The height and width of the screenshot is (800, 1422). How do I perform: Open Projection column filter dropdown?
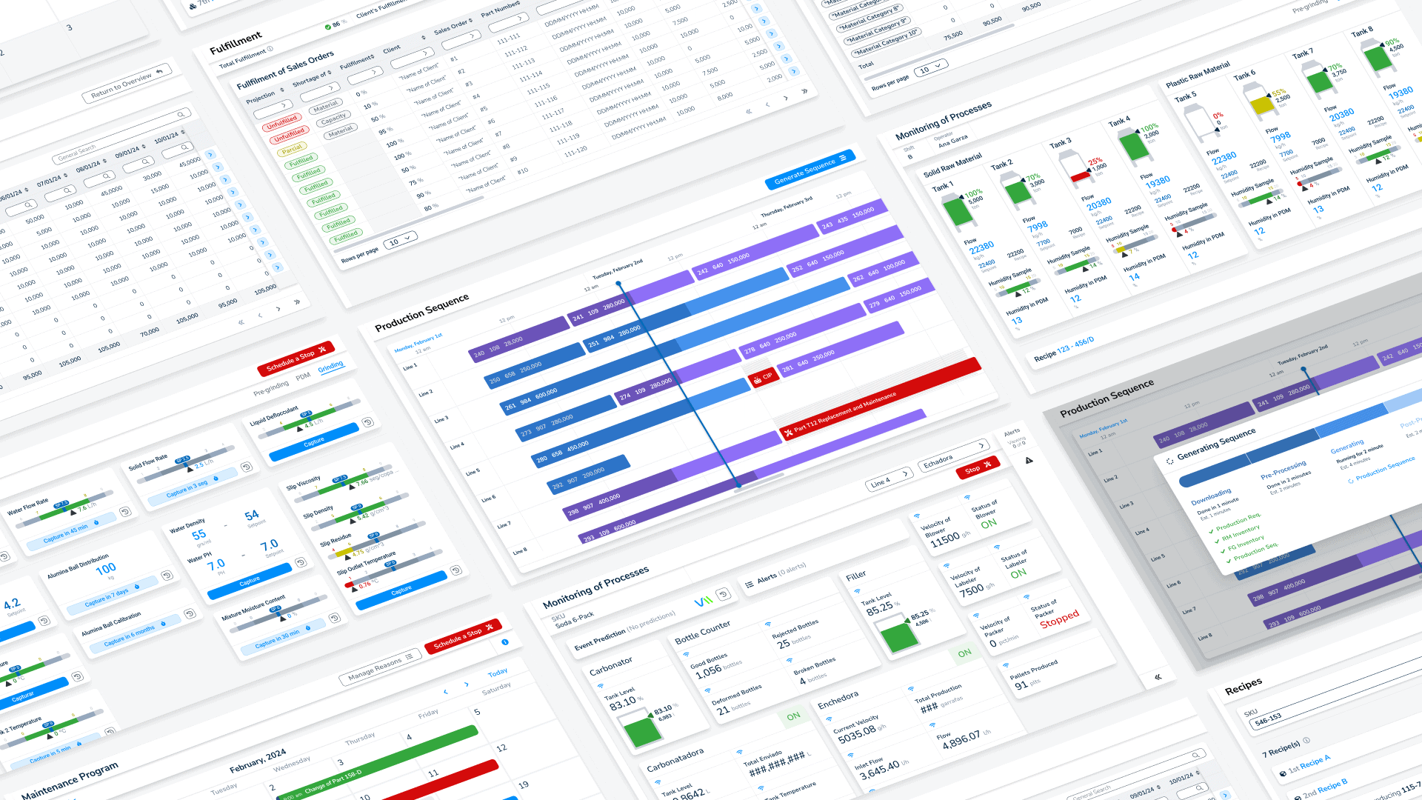[273, 110]
